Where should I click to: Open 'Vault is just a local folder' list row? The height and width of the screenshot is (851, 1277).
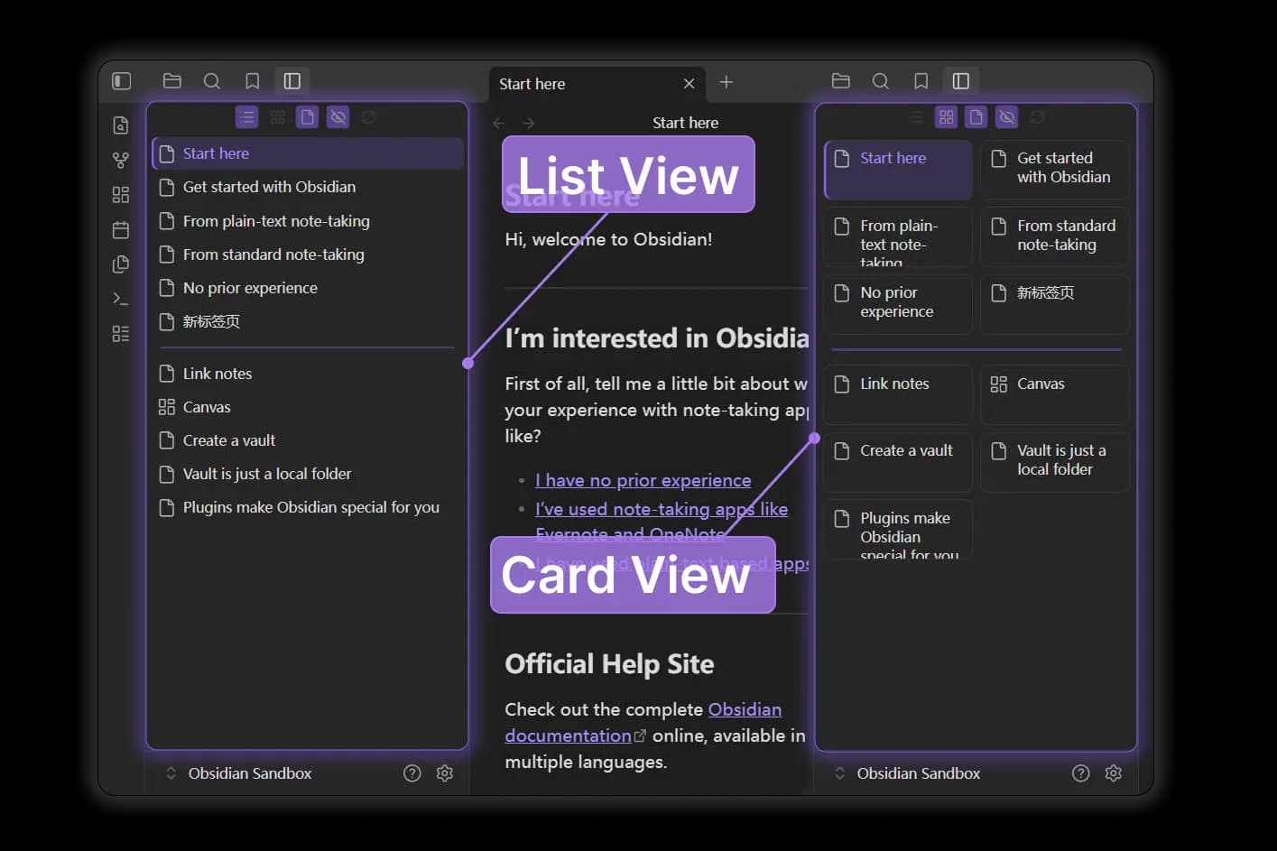308,474
